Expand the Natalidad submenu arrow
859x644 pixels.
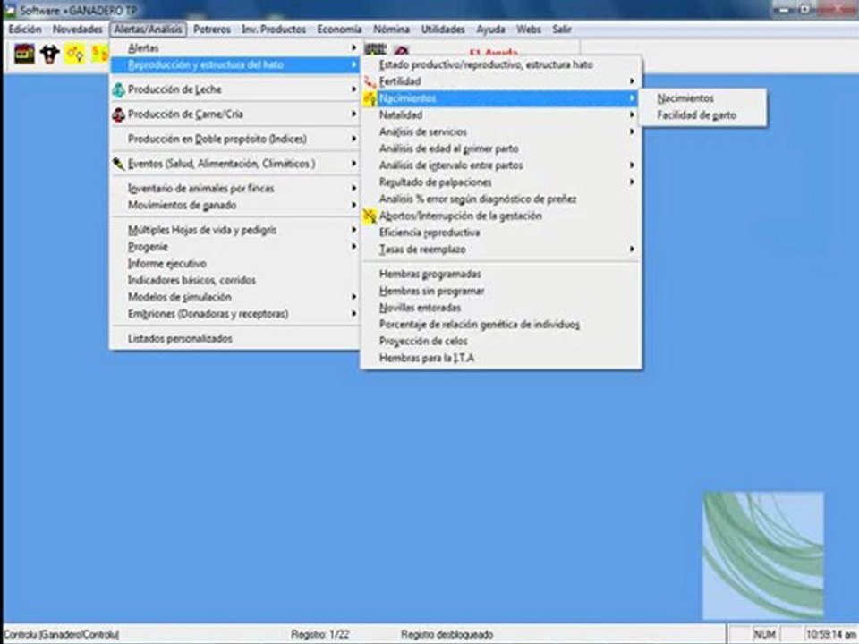(632, 115)
